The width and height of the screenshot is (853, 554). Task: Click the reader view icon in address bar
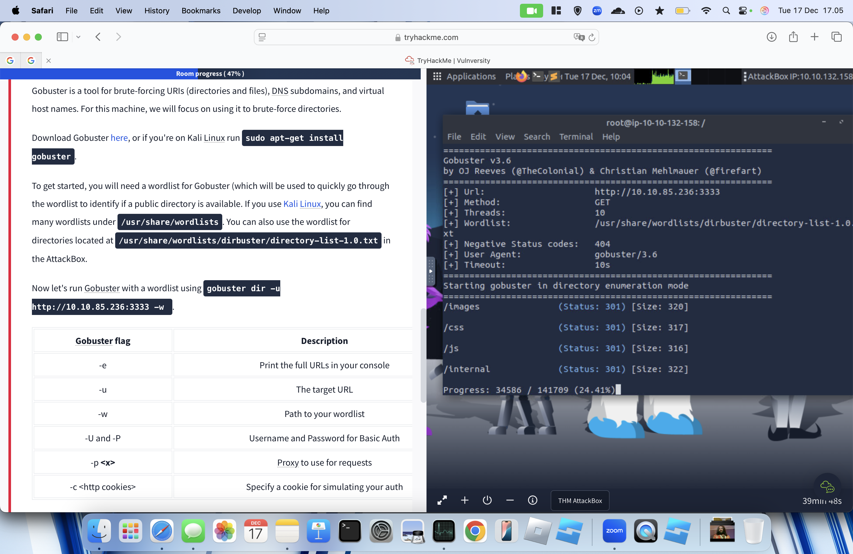[x=262, y=37]
